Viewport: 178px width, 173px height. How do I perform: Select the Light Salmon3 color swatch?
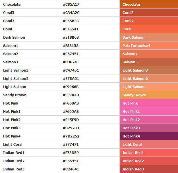tap(149, 70)
